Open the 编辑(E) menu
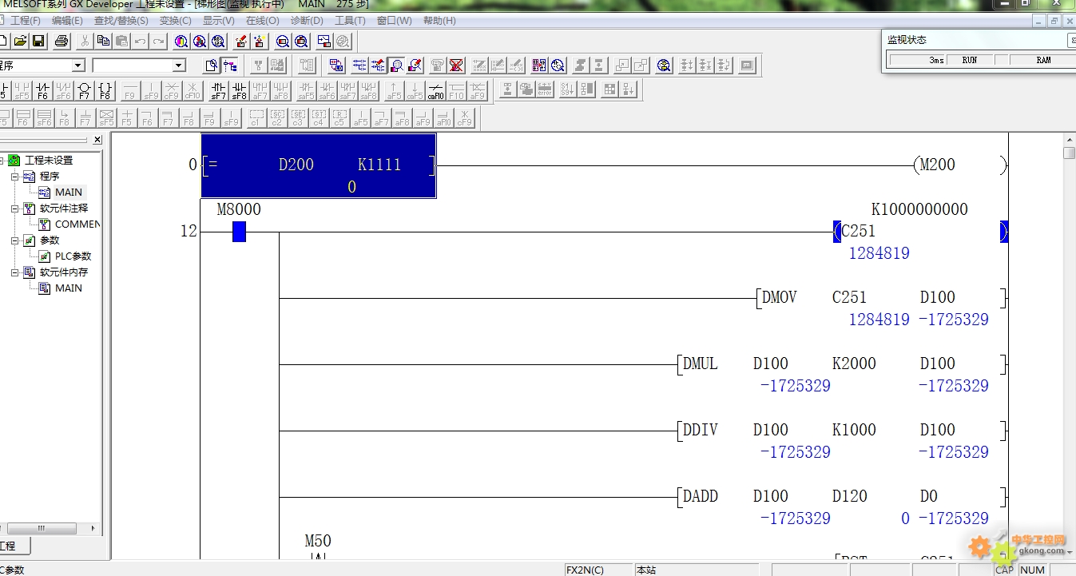The height and width of the screenshot is (576, 1076). coord(67,21)
